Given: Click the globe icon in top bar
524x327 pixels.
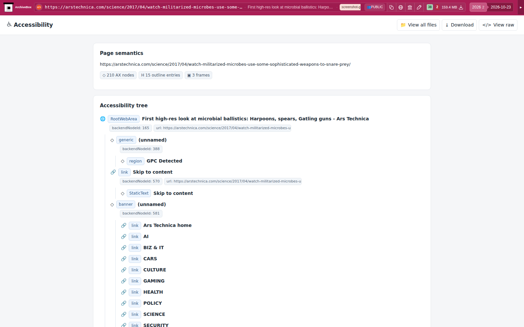Looking at the screenshot, I should (x=401, y=7).
